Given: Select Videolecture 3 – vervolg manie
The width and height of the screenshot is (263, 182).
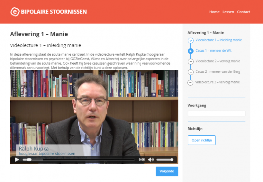Looking at the screenshot, I should coord(217,82).
